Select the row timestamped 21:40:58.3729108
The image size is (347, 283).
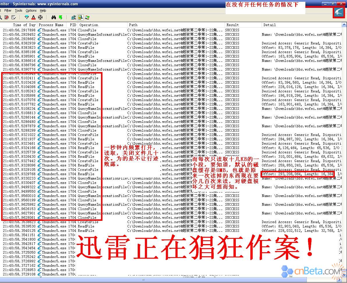pyautogui.click(x=171, y=274)
